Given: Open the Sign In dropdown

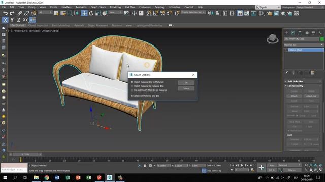Looking at the screenshot, I should click(x=268, y=7).
